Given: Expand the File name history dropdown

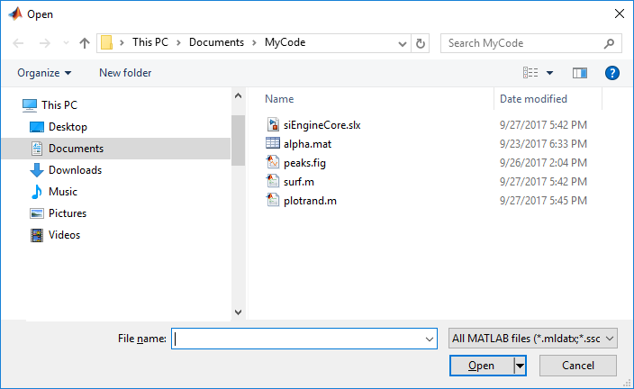Looking at the screenshot, I should point(430,339).
